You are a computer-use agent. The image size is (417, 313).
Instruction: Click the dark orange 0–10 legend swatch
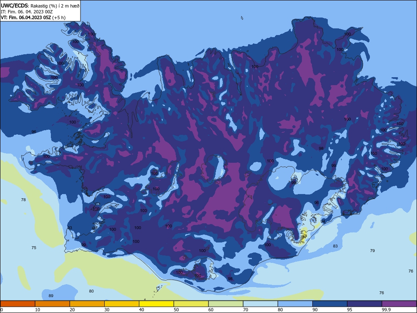click(x=18, y=304)
